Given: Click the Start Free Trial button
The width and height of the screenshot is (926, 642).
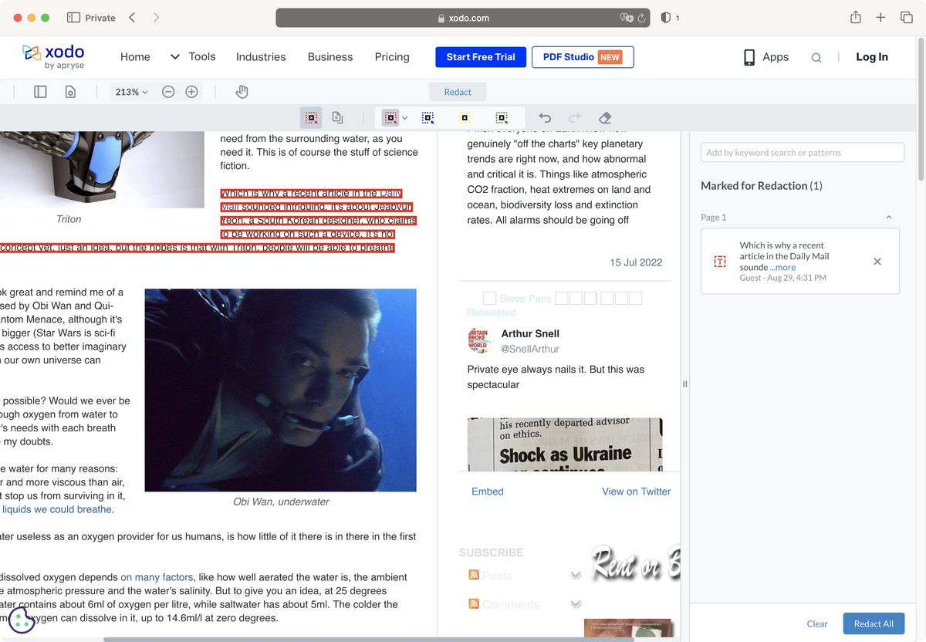Looking at the screenshot, I should click(480, 56).
